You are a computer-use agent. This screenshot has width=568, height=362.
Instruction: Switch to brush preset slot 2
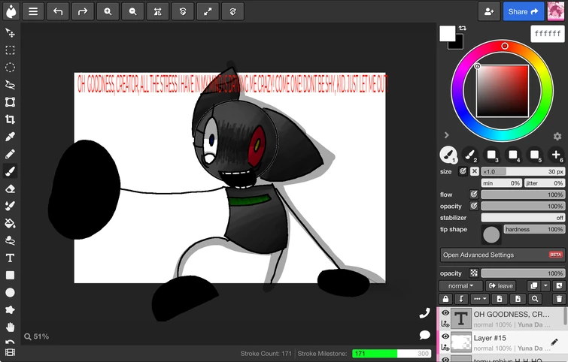469,155
